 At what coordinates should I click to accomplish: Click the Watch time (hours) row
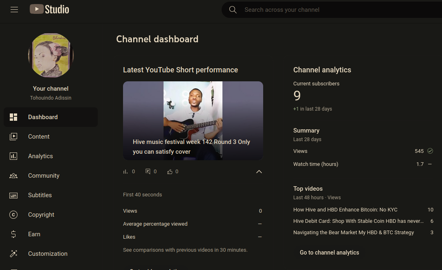[x=363, y=164]
